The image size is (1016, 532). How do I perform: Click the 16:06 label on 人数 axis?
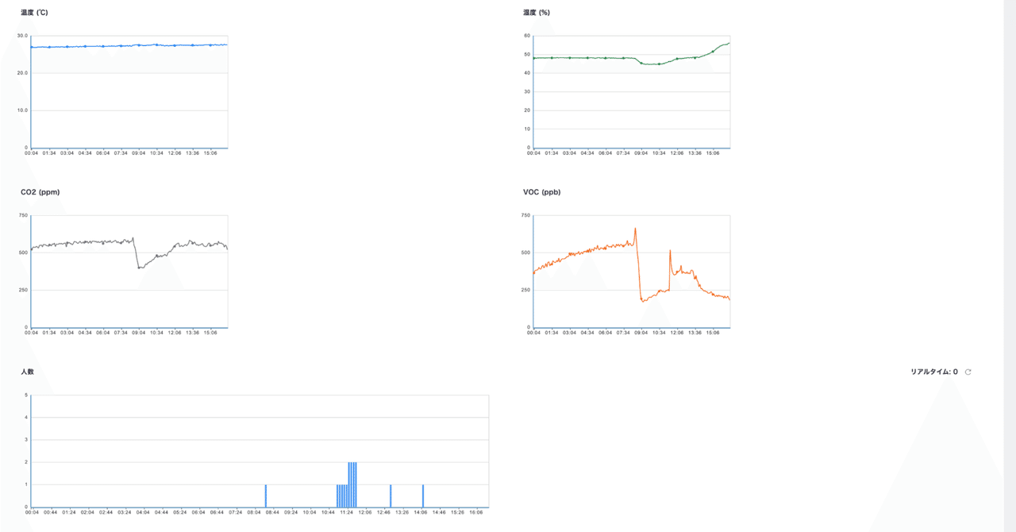(476, 513)
